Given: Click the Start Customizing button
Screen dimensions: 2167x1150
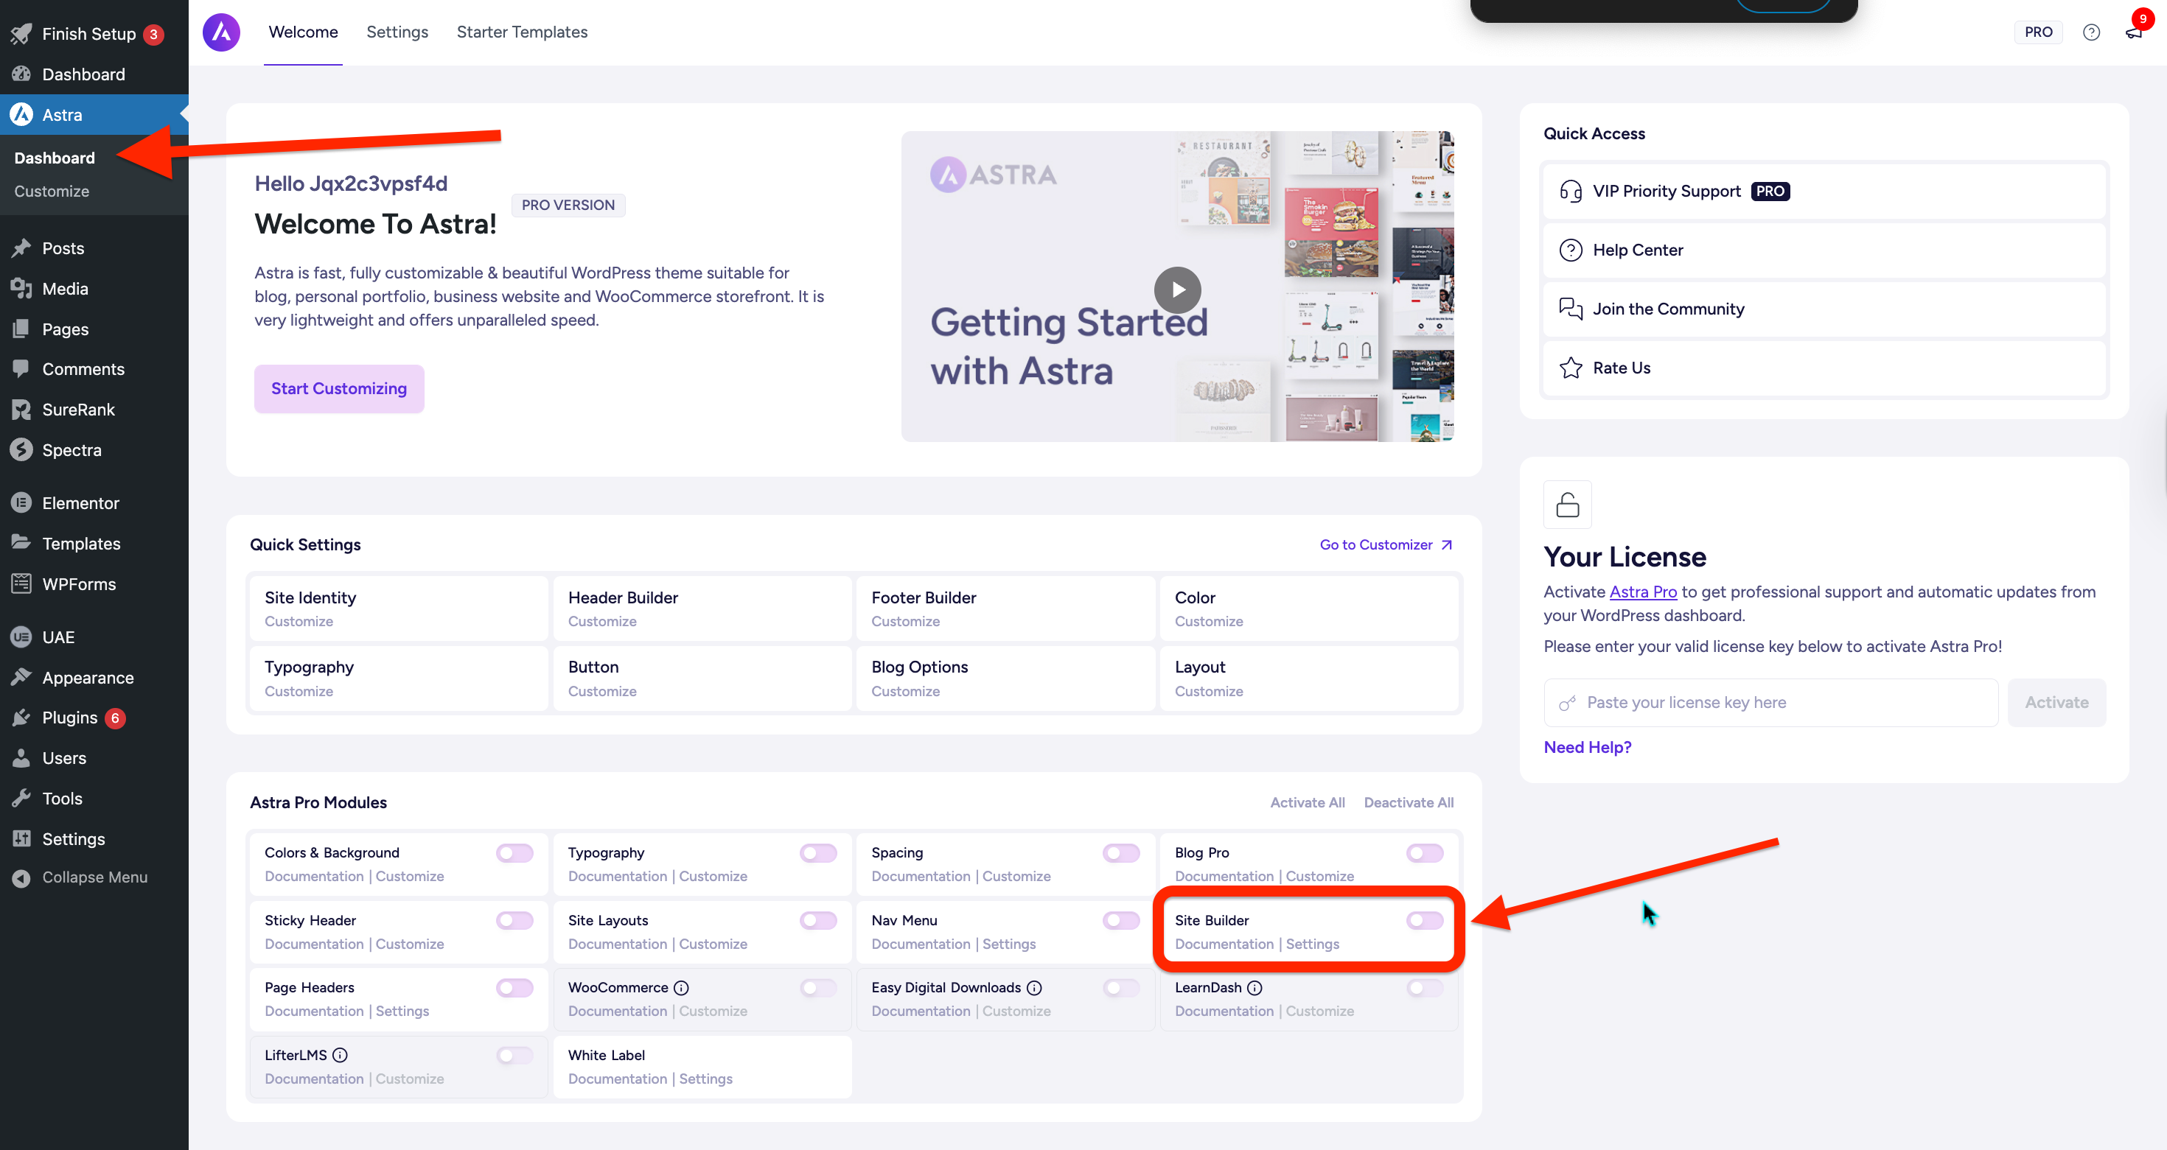Looking at the screenshot, I should (339, 388).
